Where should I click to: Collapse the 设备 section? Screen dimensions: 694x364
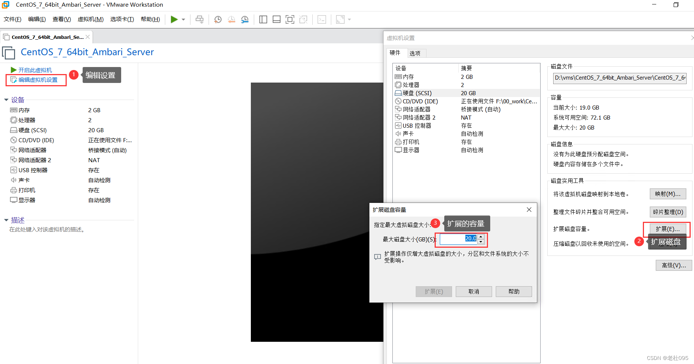click(x=6, y=100)
